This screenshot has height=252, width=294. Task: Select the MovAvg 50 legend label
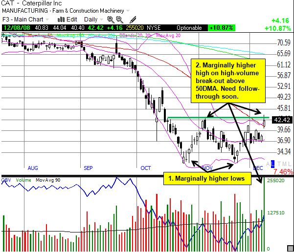point(40,35)
